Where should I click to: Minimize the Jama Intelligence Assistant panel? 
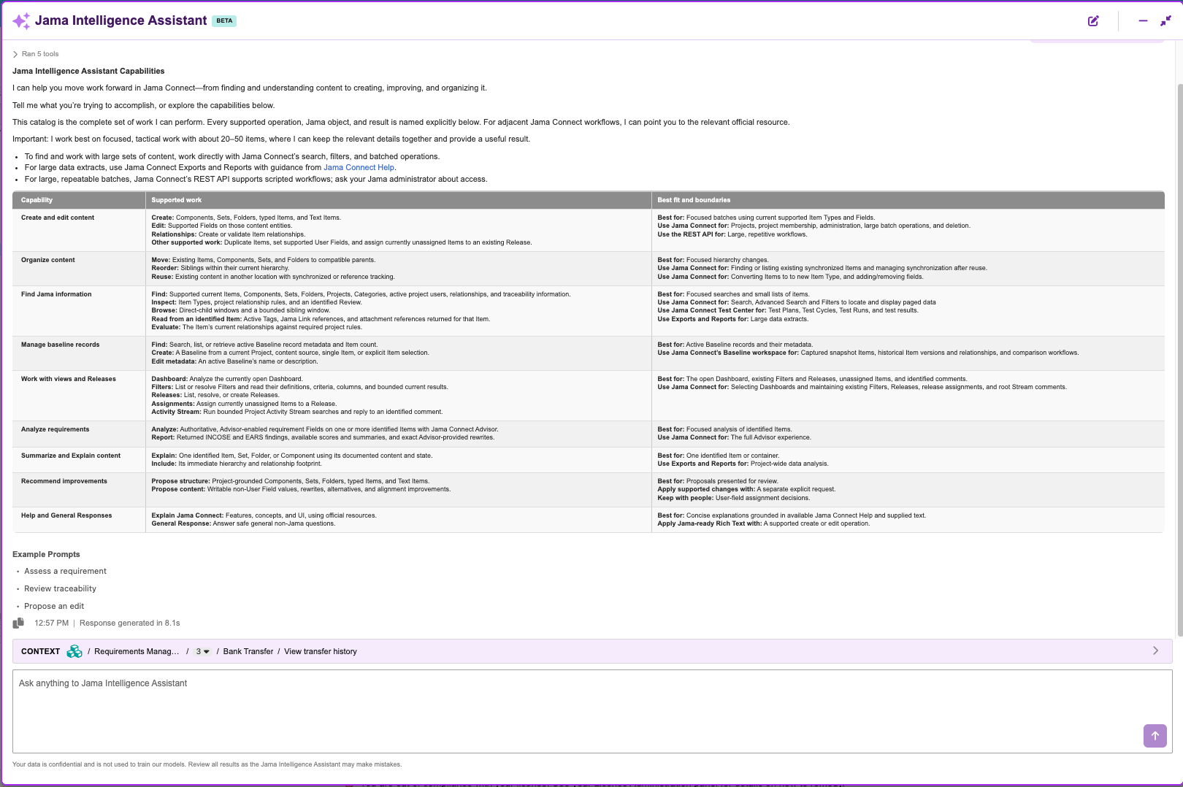click(x=1143, y=21)
